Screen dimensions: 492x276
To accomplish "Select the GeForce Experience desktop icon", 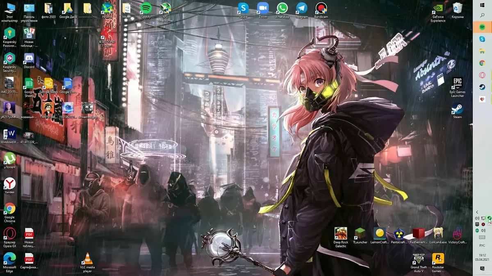I will coord(438,12).
